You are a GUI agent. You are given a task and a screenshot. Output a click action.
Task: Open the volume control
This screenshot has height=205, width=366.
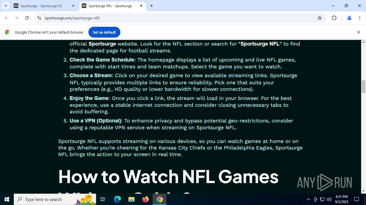coord(329,199)
